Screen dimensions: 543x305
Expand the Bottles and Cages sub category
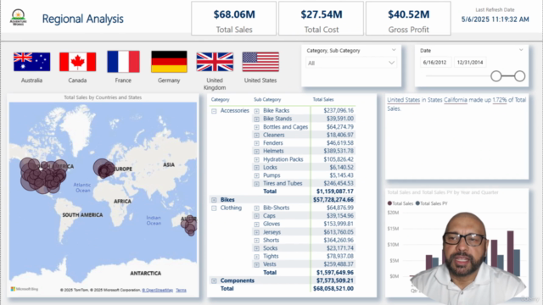(x=256, y=127)
